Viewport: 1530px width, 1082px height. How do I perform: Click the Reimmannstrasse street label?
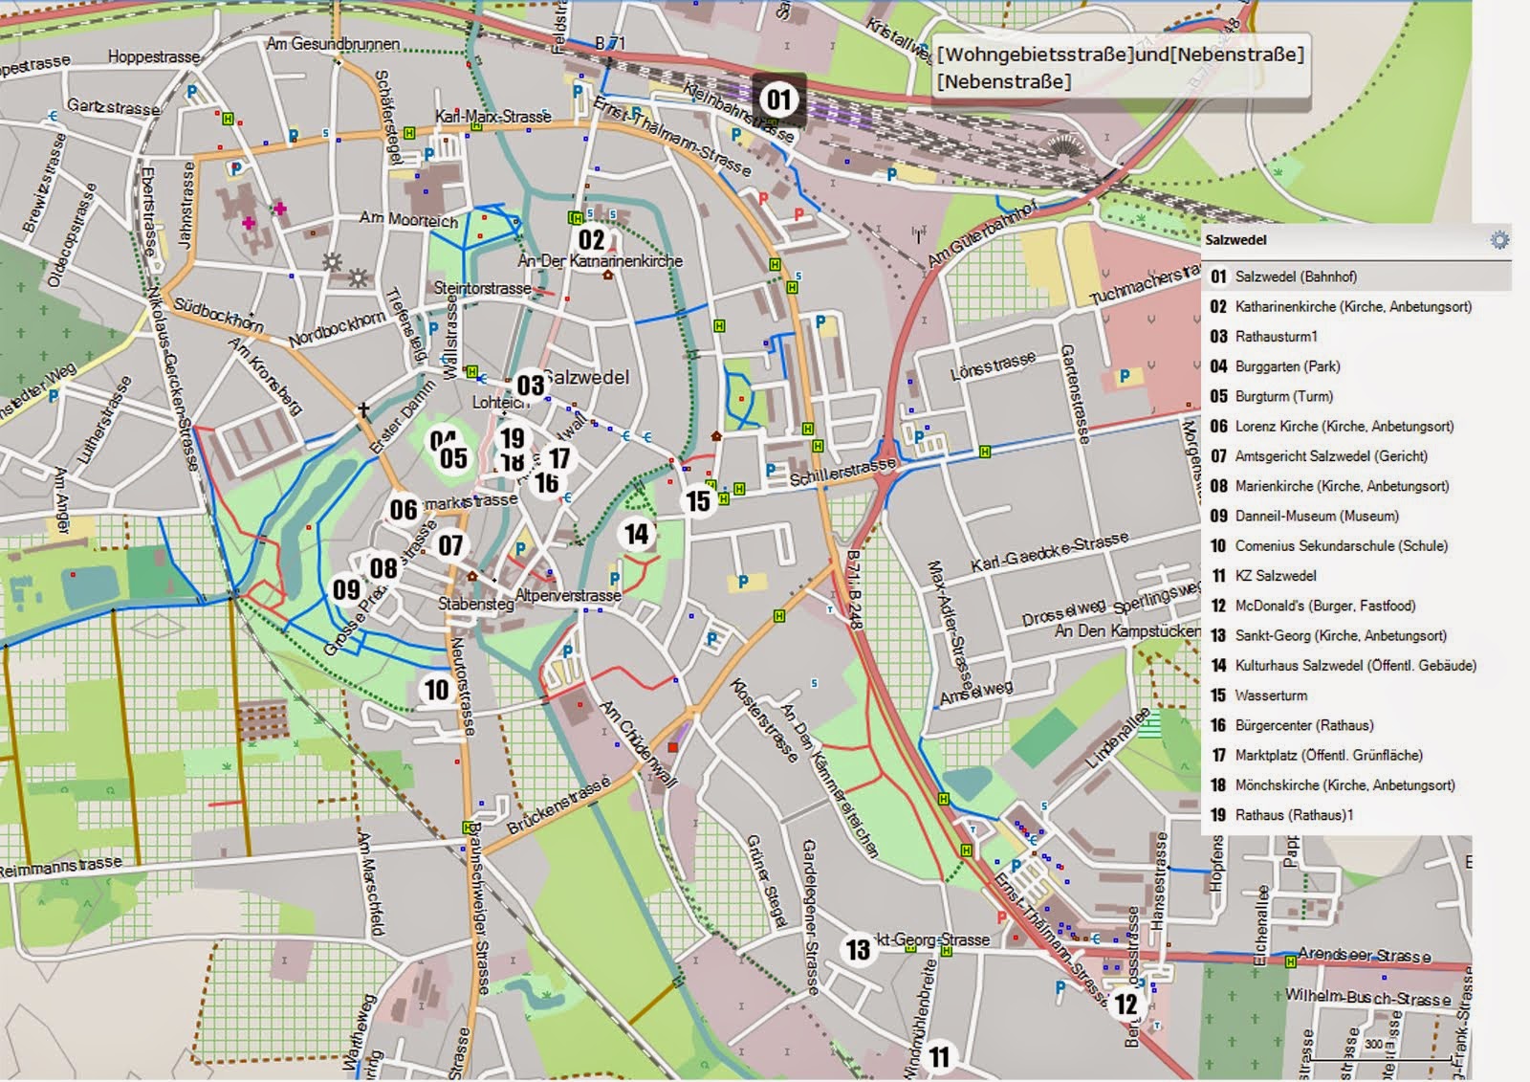[60, 867]
